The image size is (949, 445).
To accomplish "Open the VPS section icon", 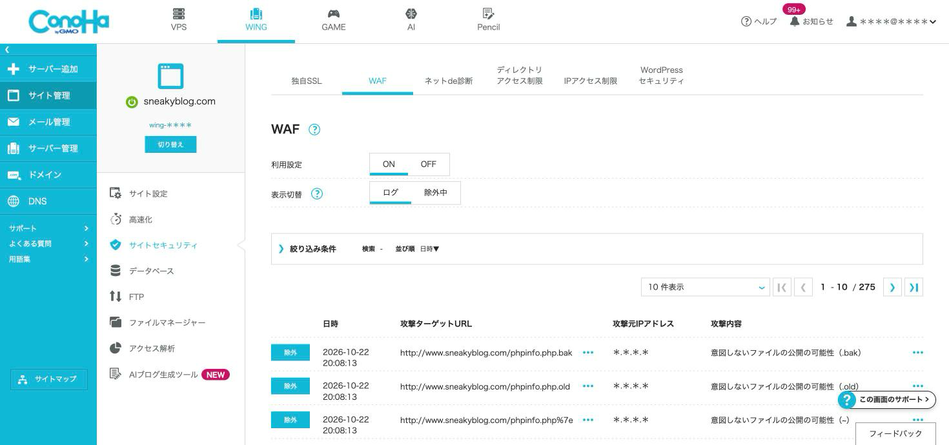I will click(x=179, y=14).
